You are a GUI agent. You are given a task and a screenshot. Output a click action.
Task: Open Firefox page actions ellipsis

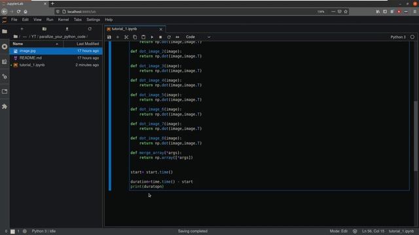[333, 12]
